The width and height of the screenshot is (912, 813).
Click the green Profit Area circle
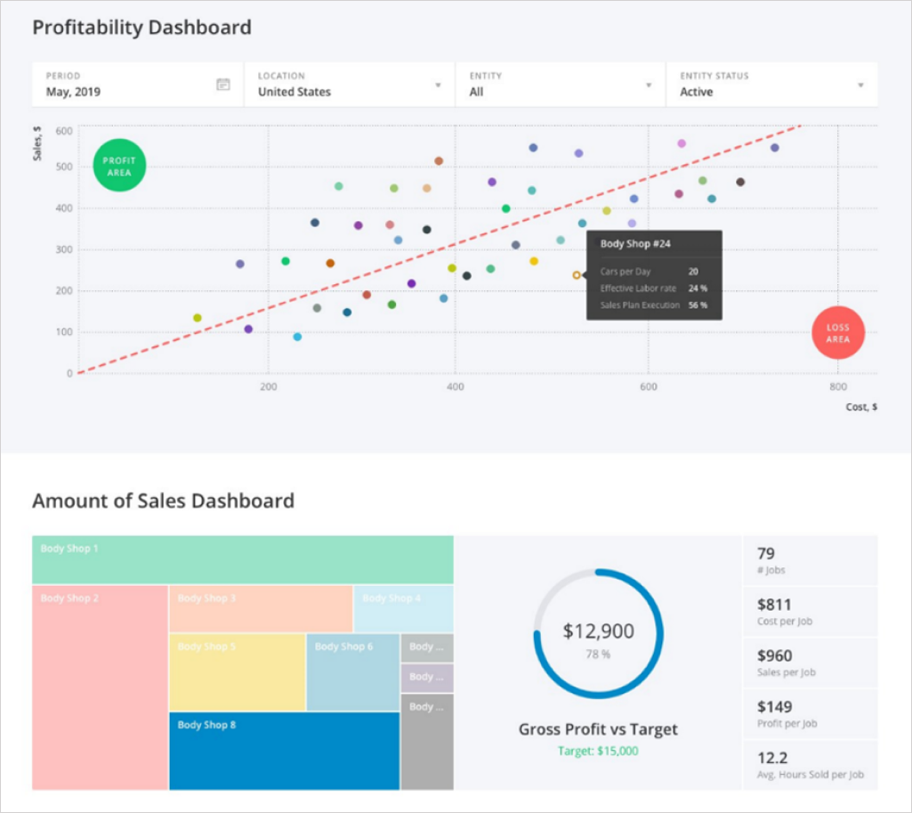pyautogui.click(x=119, y=167)
